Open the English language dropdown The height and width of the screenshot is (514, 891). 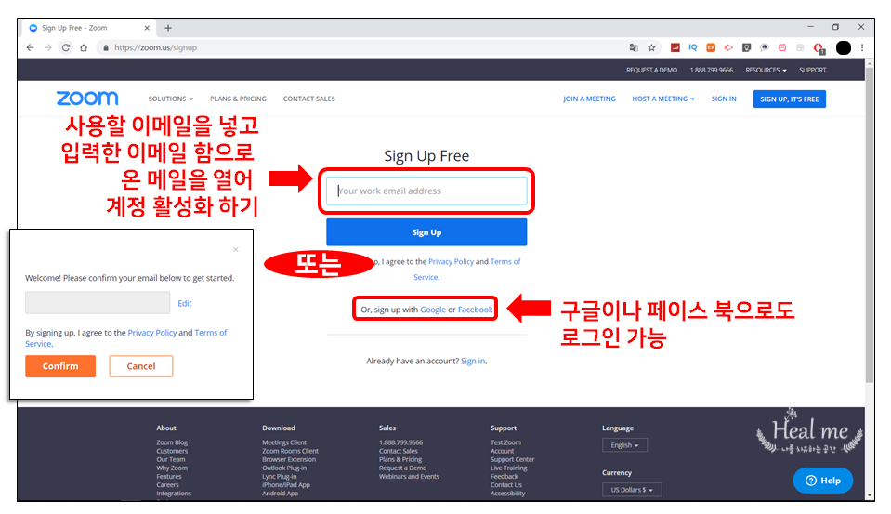pos(624,445)
